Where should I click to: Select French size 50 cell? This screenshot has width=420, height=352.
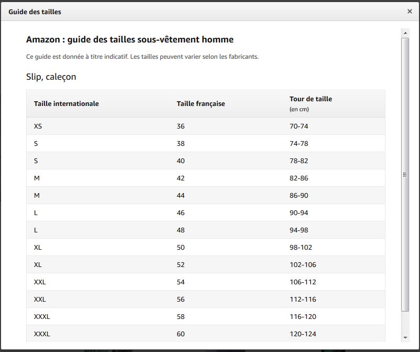coord(181,248)
